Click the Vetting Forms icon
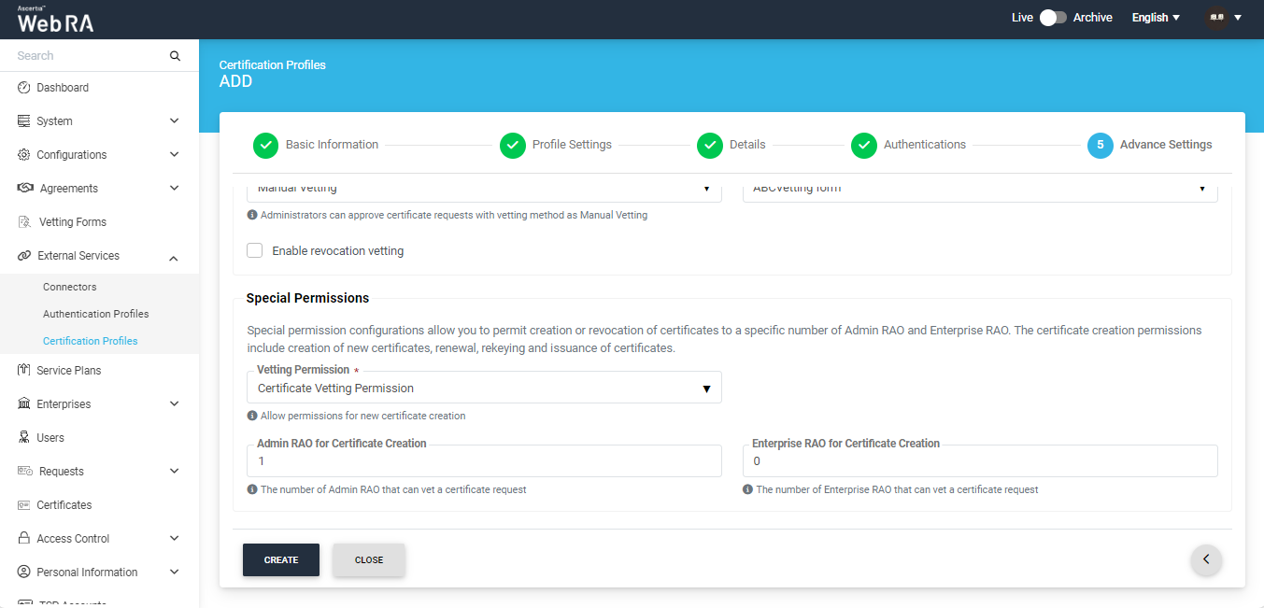Screen dimensions: 1264x608 (25, 222)
